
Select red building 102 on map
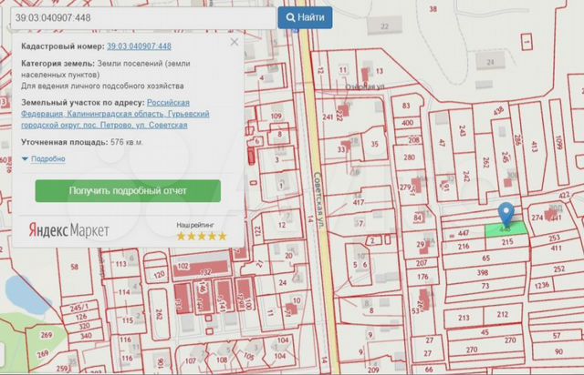(182, 267)
